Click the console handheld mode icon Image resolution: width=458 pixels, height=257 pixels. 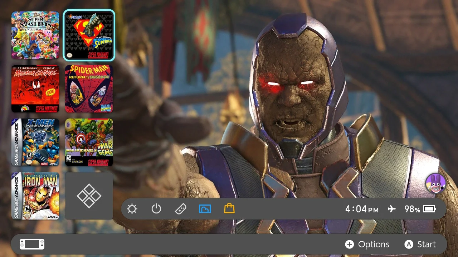32,244
